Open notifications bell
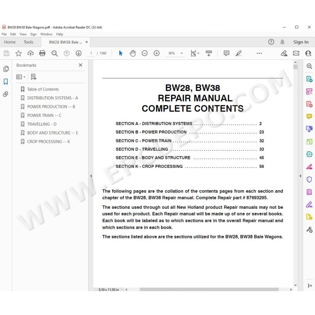The width and height of the screenshot is (315, 315). point(282,42)
